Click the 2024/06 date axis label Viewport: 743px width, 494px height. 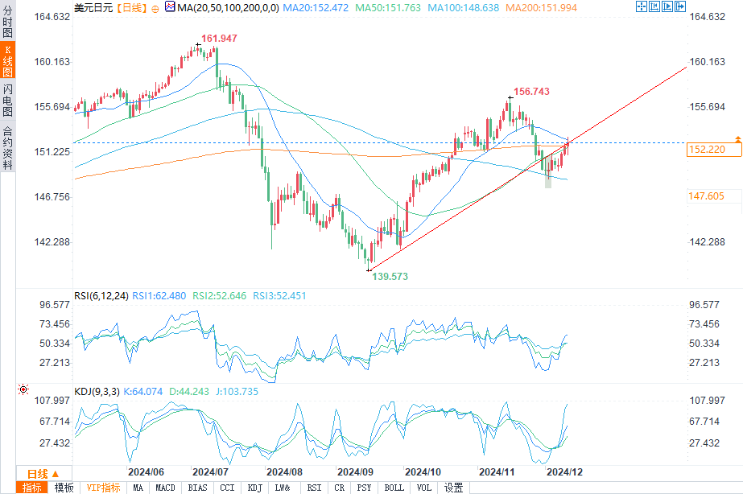click(x=146, y=472)
